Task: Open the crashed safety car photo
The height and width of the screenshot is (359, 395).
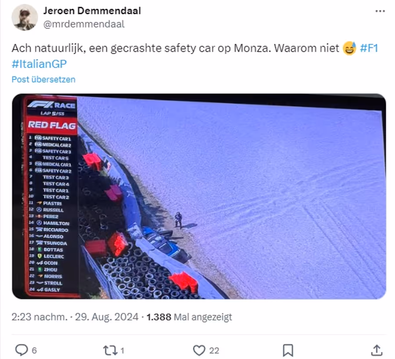Action: (x=199, y=196)
